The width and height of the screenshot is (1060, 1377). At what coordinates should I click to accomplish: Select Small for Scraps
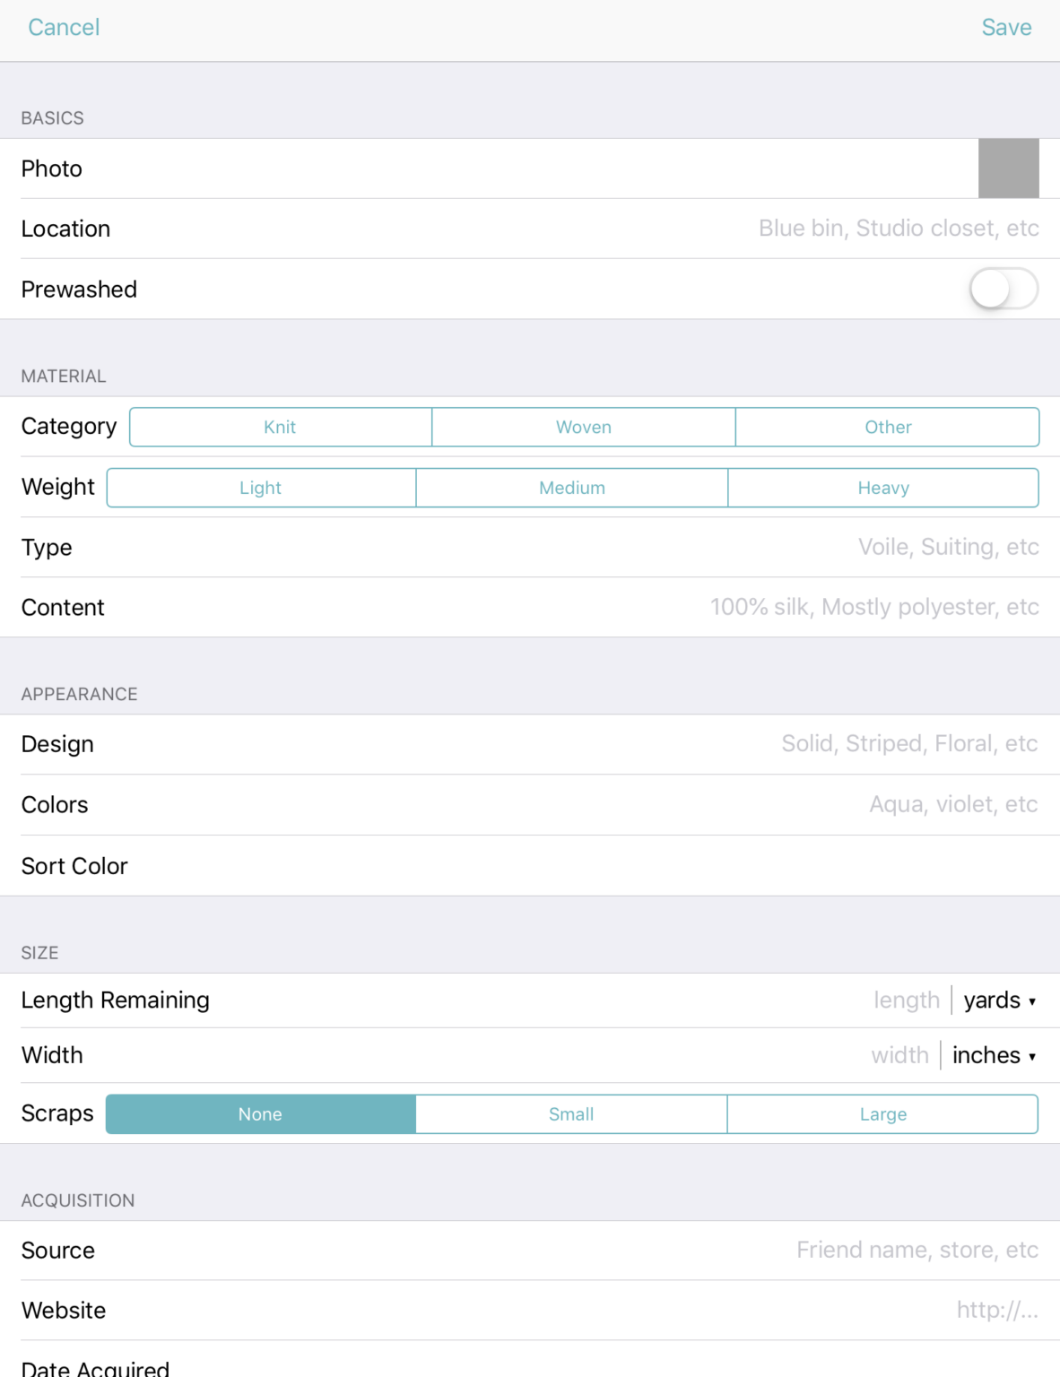[571, 1114]
